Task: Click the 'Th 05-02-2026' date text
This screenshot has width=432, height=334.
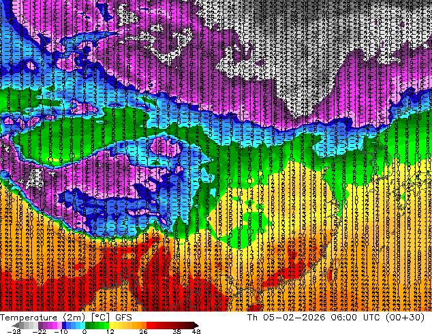Action: (x=286, y=318)
